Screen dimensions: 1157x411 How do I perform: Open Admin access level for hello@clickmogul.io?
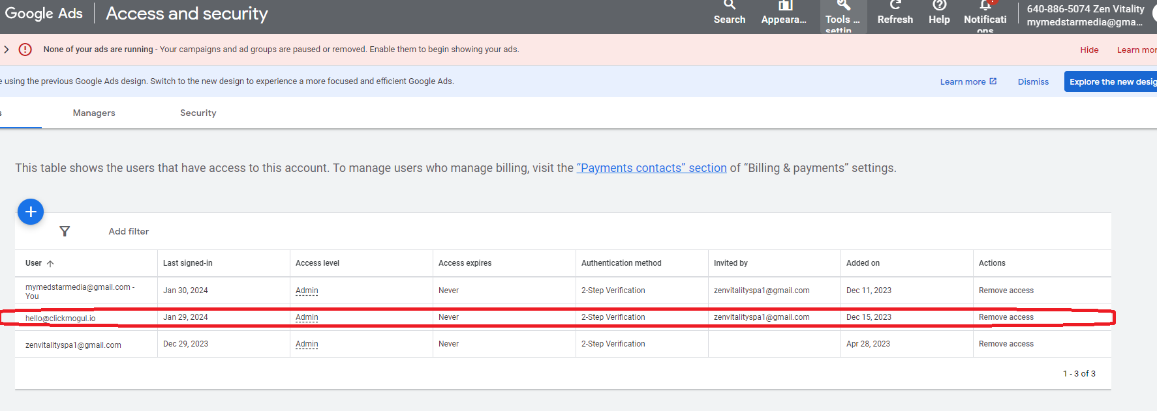click(307, 317)
